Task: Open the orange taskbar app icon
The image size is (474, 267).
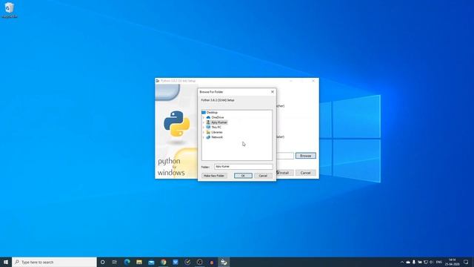Action: (x=212, y=262)
